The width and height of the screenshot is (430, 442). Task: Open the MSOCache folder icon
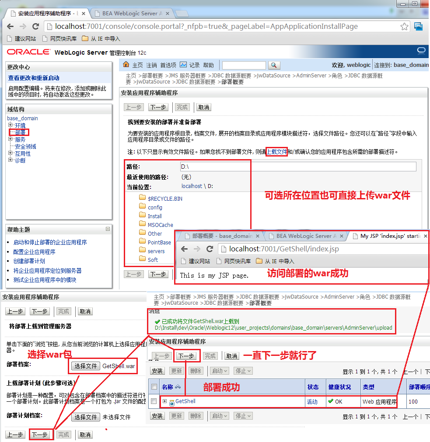point(143,223)
